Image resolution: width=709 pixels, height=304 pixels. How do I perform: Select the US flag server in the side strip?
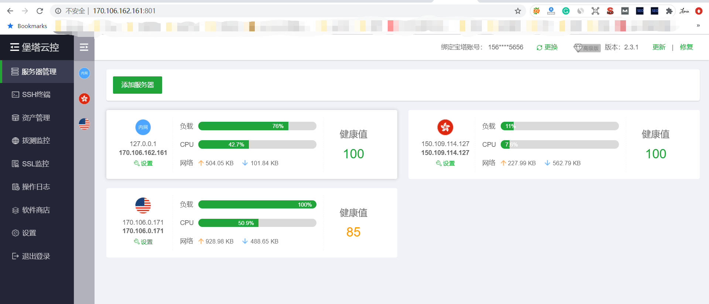[84, 124]
